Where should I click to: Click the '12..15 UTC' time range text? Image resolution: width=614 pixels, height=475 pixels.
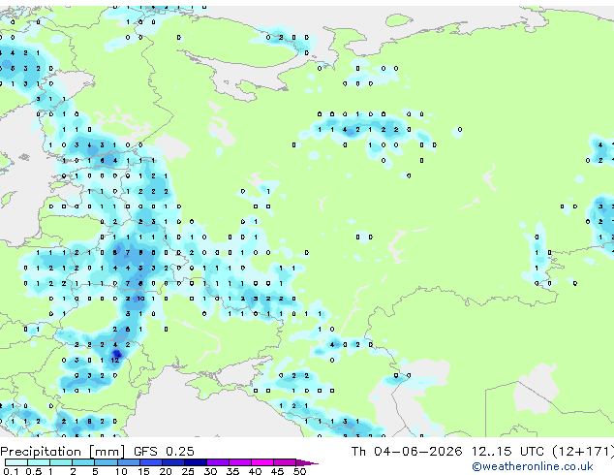[507, 452]
